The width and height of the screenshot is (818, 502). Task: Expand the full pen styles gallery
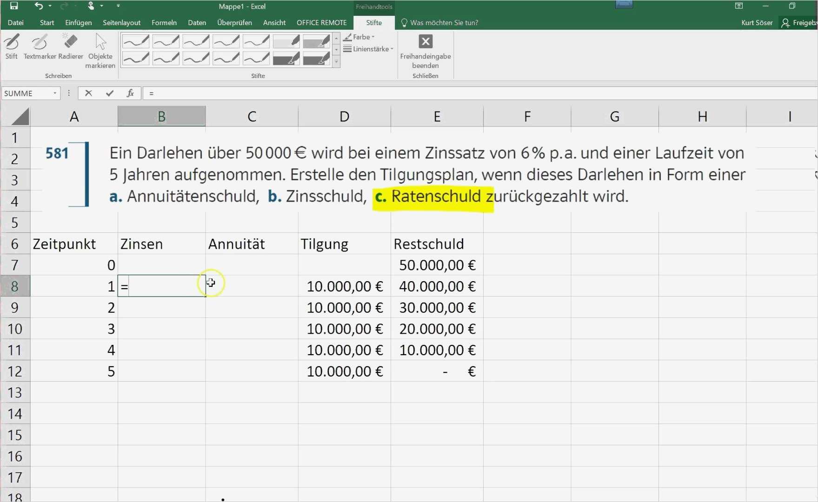336,62
